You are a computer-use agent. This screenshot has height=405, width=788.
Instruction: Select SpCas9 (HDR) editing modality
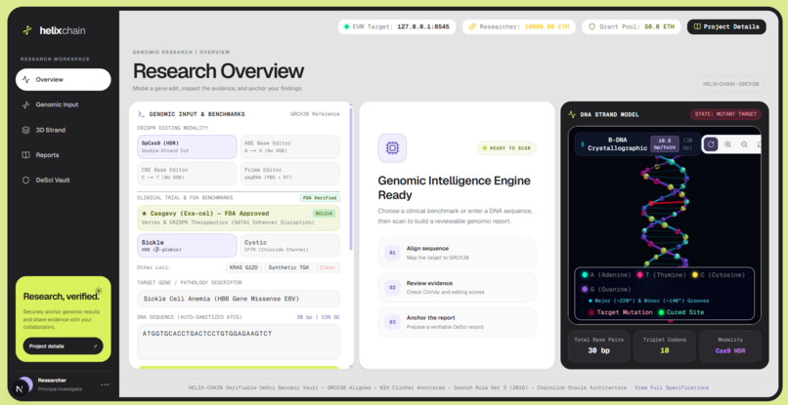[x=187, y=146]
